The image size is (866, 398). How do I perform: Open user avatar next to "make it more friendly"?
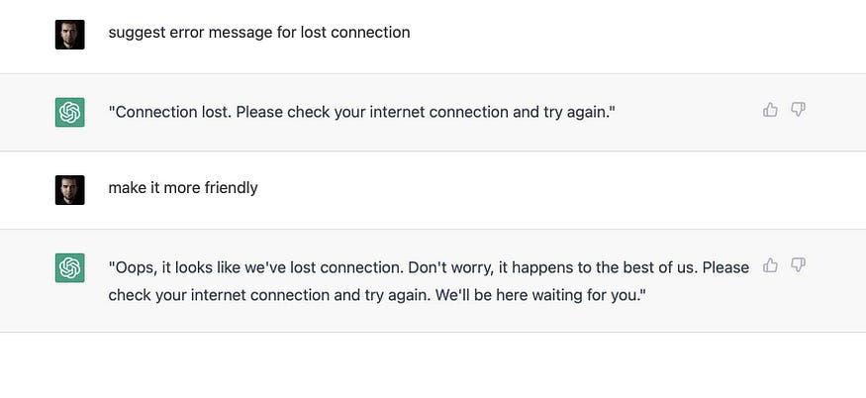tap(69, 190)
